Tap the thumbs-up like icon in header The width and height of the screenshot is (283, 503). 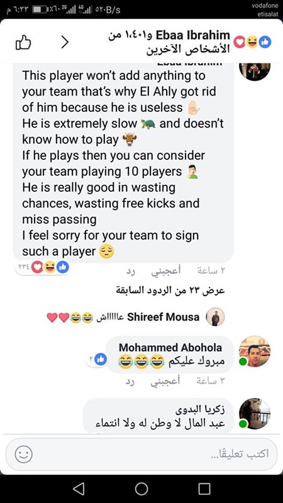click(23, 42)
